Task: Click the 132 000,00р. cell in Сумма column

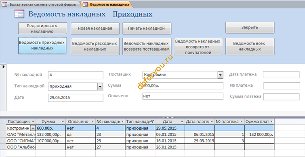Action: (x=51, y=135)
